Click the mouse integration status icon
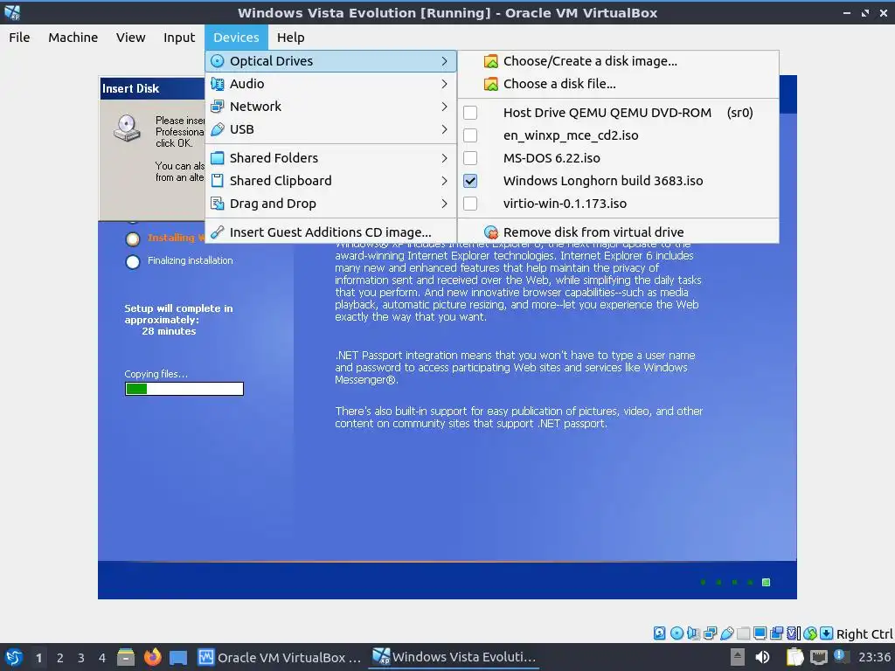The width and height of the screenshot is (895, 671). [x=810, y=633]
